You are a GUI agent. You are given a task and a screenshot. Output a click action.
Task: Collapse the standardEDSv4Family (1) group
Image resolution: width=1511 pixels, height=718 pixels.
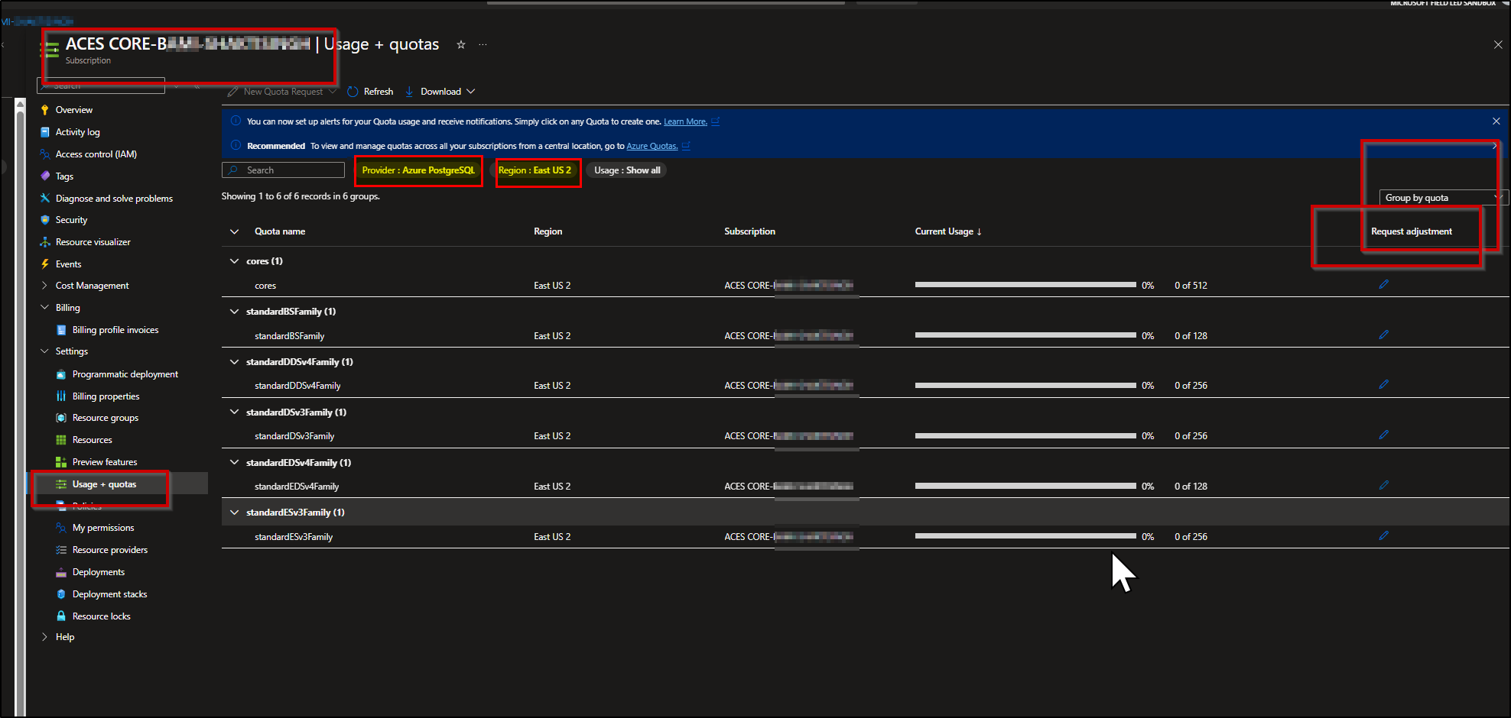tap(235, 463)
